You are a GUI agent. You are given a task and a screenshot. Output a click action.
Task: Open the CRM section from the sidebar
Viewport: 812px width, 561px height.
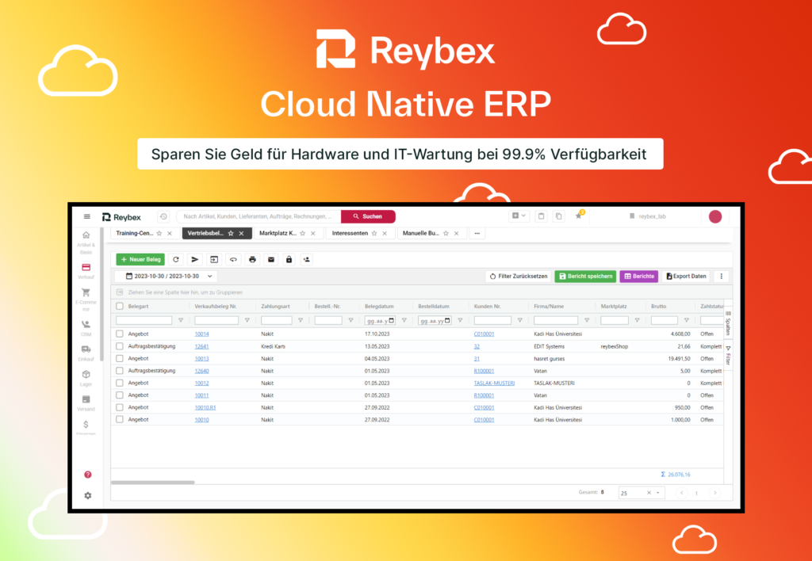(87, 323)
